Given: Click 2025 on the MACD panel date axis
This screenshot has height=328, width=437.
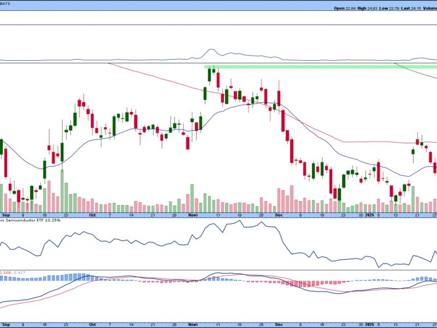Looking at the screenshot, I should 370,325.
